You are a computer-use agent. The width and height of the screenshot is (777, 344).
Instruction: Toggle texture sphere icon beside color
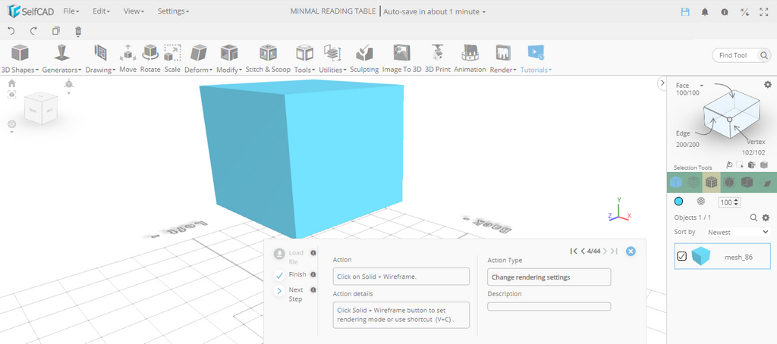click(x=700, y=202)
